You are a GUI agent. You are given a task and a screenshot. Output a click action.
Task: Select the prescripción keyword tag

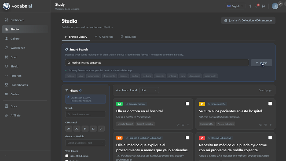click(x=211, y=76)
